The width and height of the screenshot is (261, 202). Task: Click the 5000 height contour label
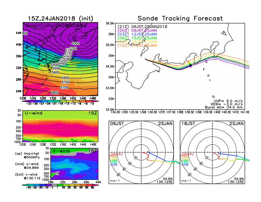point(75,43)
